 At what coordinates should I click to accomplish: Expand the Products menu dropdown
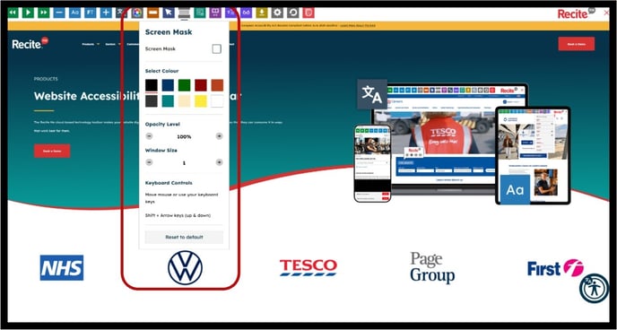(91, 44)
